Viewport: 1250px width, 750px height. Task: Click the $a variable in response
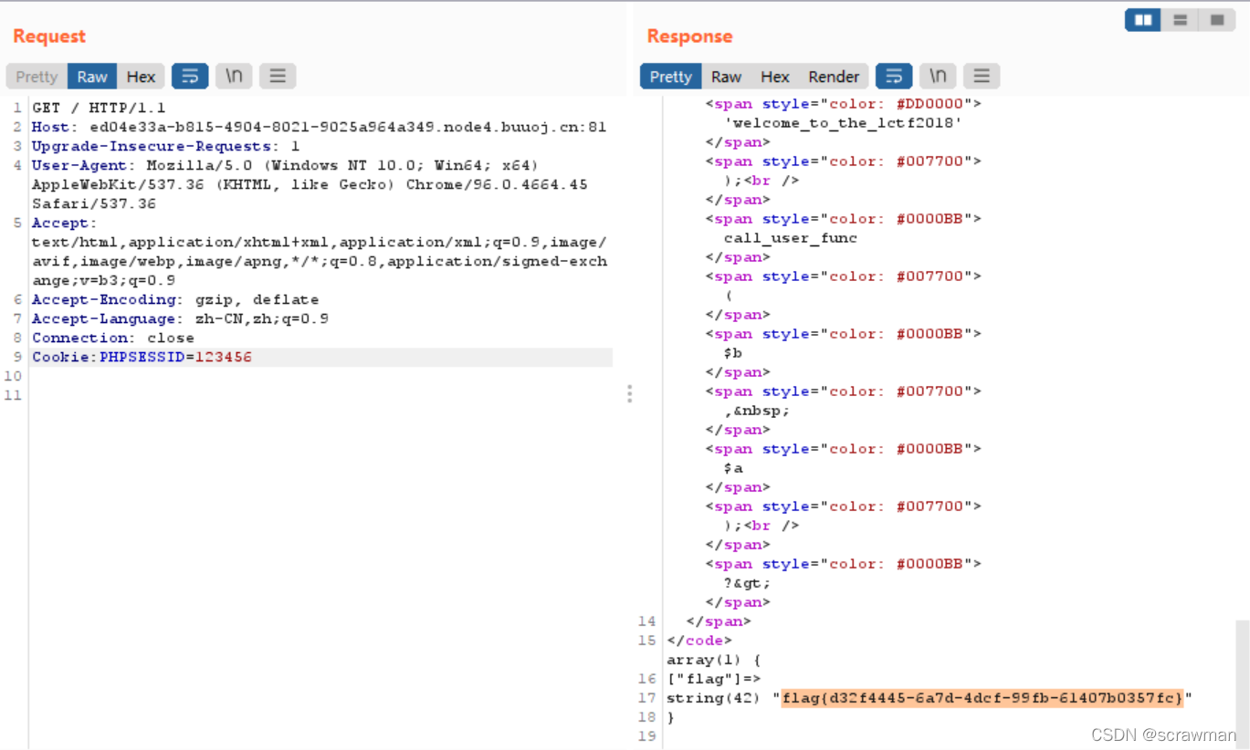click(x=733, y=468)
